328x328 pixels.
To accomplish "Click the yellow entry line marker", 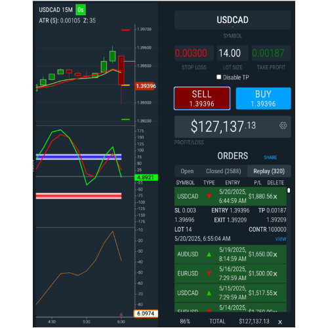I will tap(125, 85).
